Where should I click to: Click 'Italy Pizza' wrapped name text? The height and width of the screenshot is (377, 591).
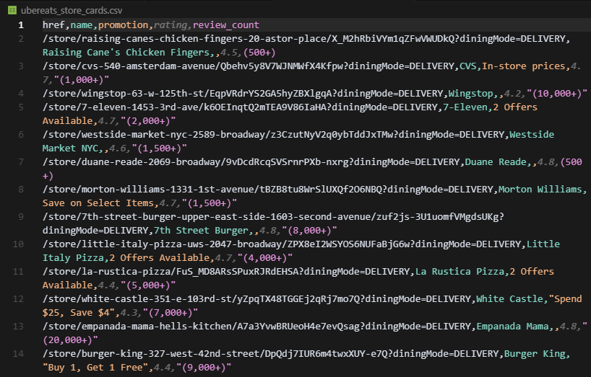click(x=73, y=257)
